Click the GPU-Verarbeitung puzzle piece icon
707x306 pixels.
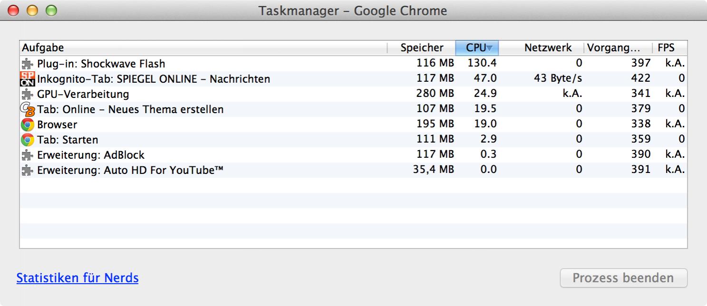(x=28, y=94)
